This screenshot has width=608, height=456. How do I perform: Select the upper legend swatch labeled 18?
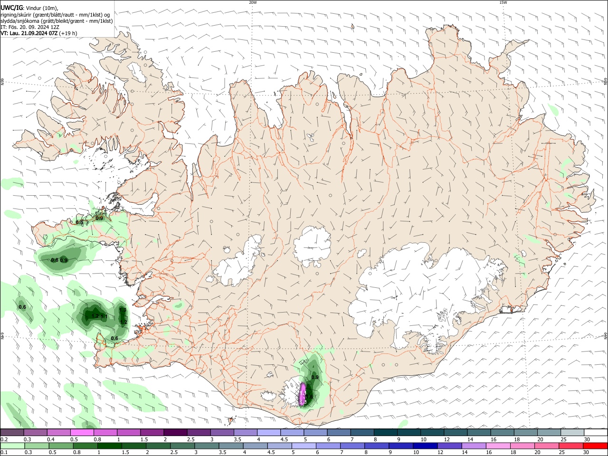pos(526,432)
